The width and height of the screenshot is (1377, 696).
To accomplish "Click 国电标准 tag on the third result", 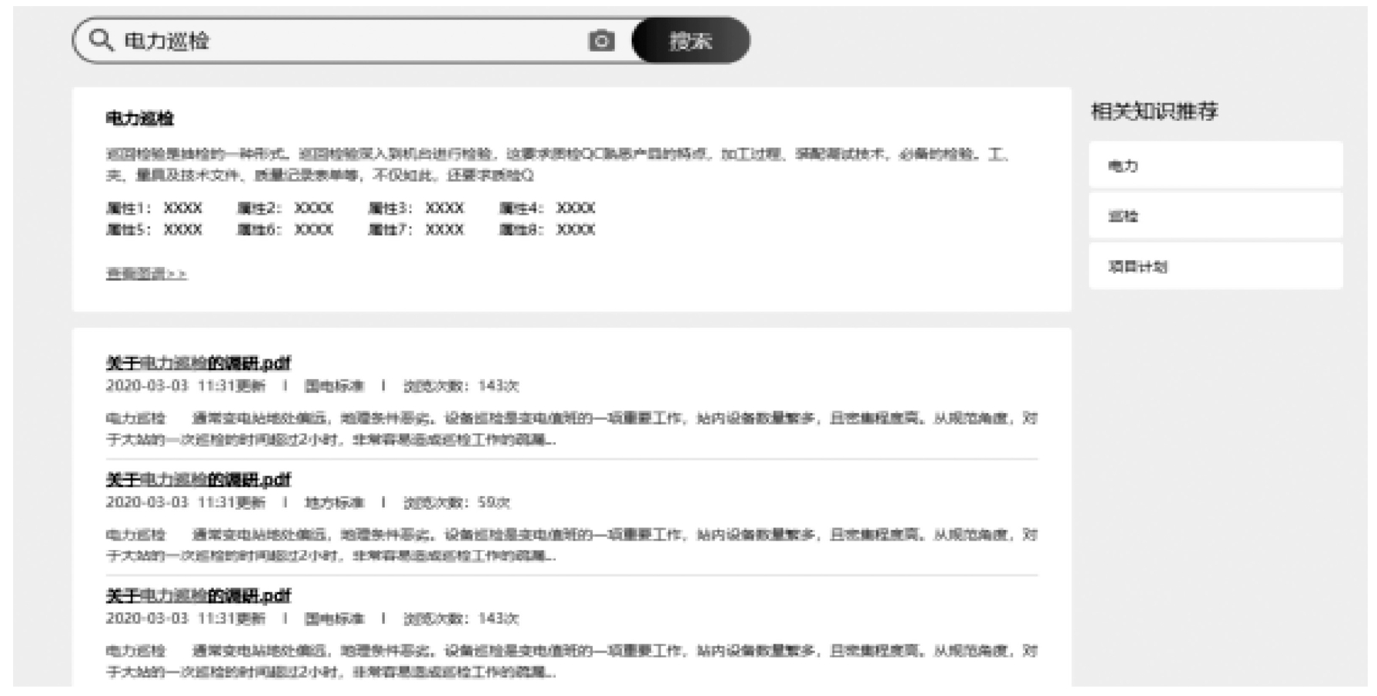I will click(334, 619).
